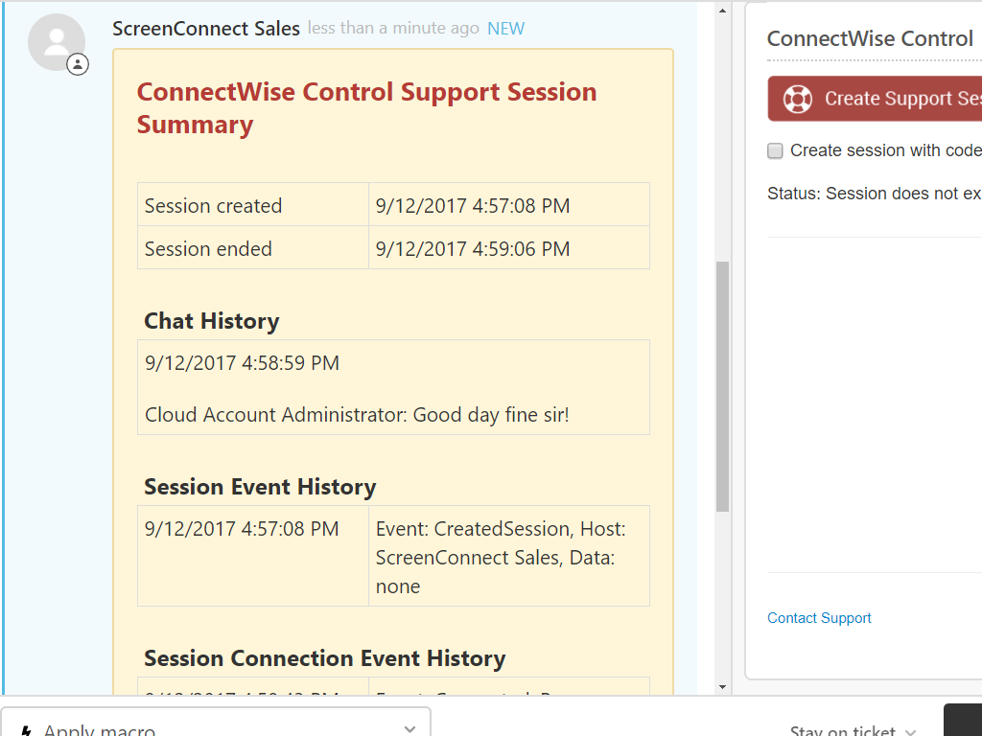Click the life-ring icon on Create Support Session
The width and height of the screenshot is (982, 736).
coord(795,99)
